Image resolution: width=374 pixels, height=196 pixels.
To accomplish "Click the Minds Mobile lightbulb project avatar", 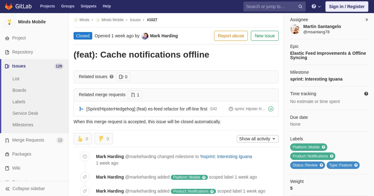I will pyautogui.click(x=9, y=22).
